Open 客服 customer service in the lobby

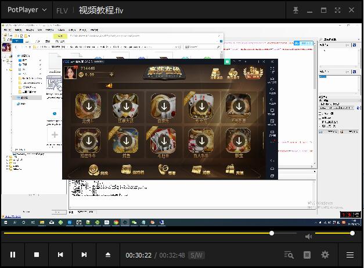(x=167, y=170)
